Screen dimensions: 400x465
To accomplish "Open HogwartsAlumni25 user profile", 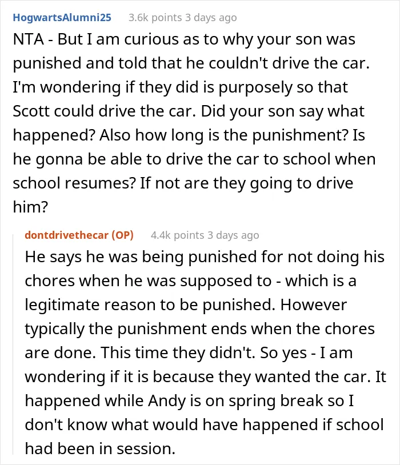I will [62, 18].
